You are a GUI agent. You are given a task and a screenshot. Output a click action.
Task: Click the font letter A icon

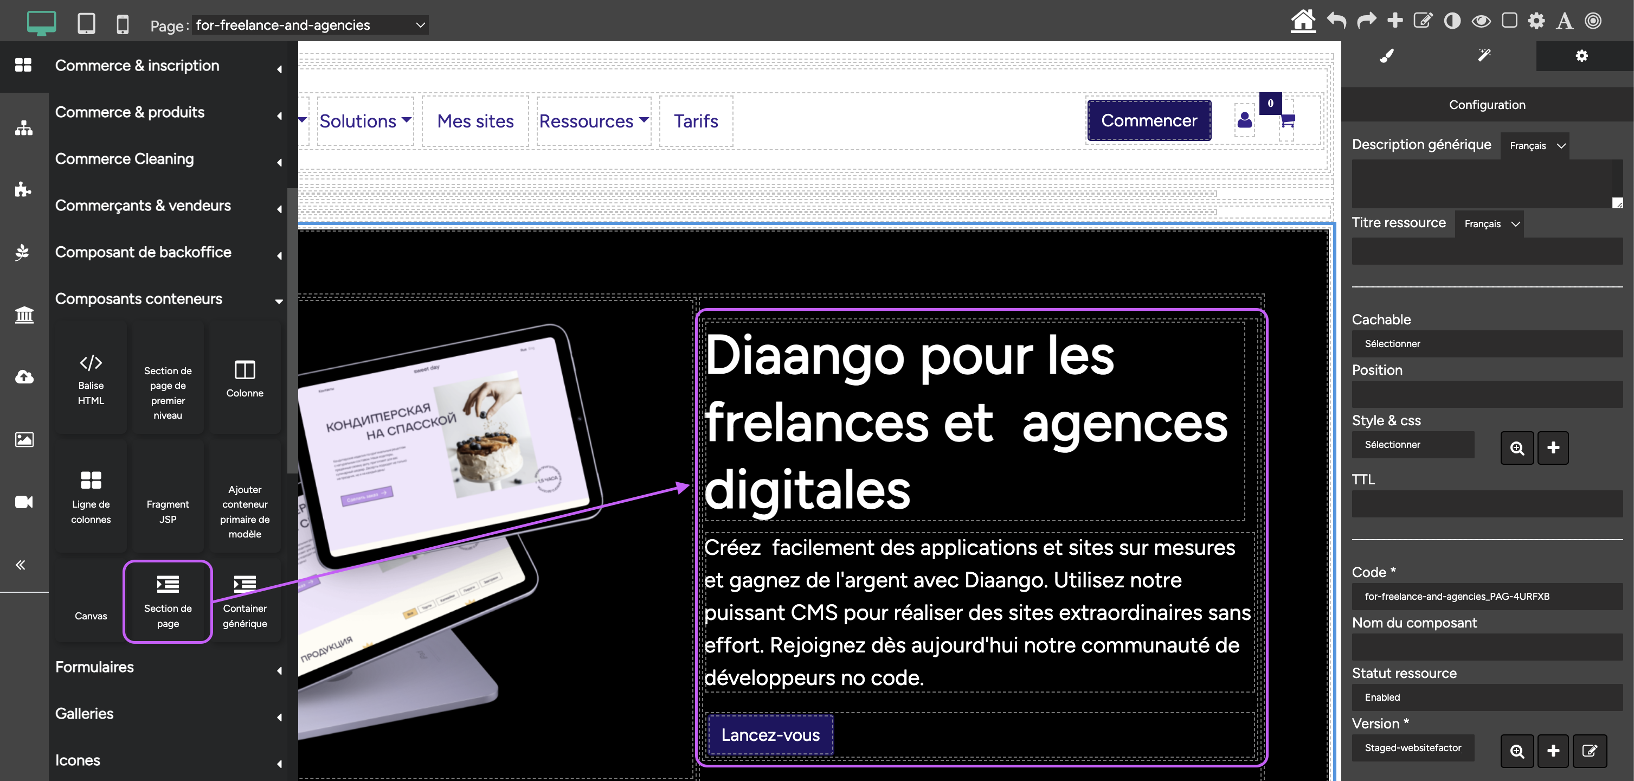coord(1565,21)
